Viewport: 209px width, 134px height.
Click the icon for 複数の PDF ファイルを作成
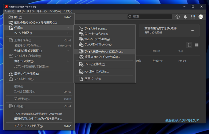(81, 57)
